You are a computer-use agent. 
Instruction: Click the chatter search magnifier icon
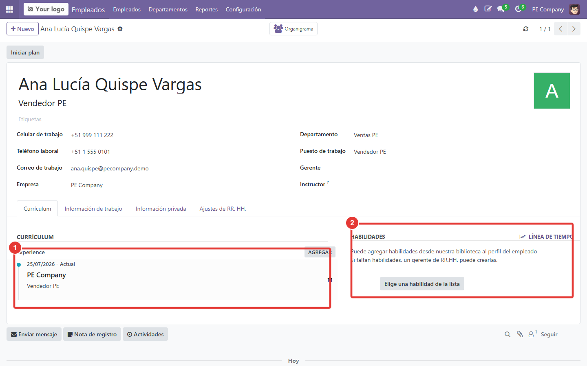click(508, 334)
